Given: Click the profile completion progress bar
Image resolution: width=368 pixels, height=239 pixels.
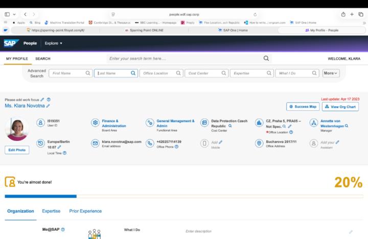Looking at the screenshot, I should [x=184, y=196].
